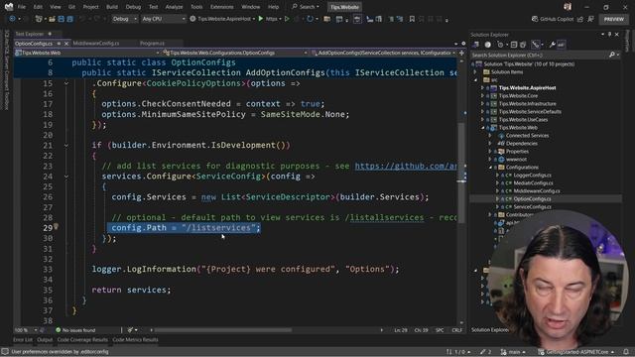The image size is (635, 357).
Task: Click the CRLF line ending indicator
Action: pos(456,330)
